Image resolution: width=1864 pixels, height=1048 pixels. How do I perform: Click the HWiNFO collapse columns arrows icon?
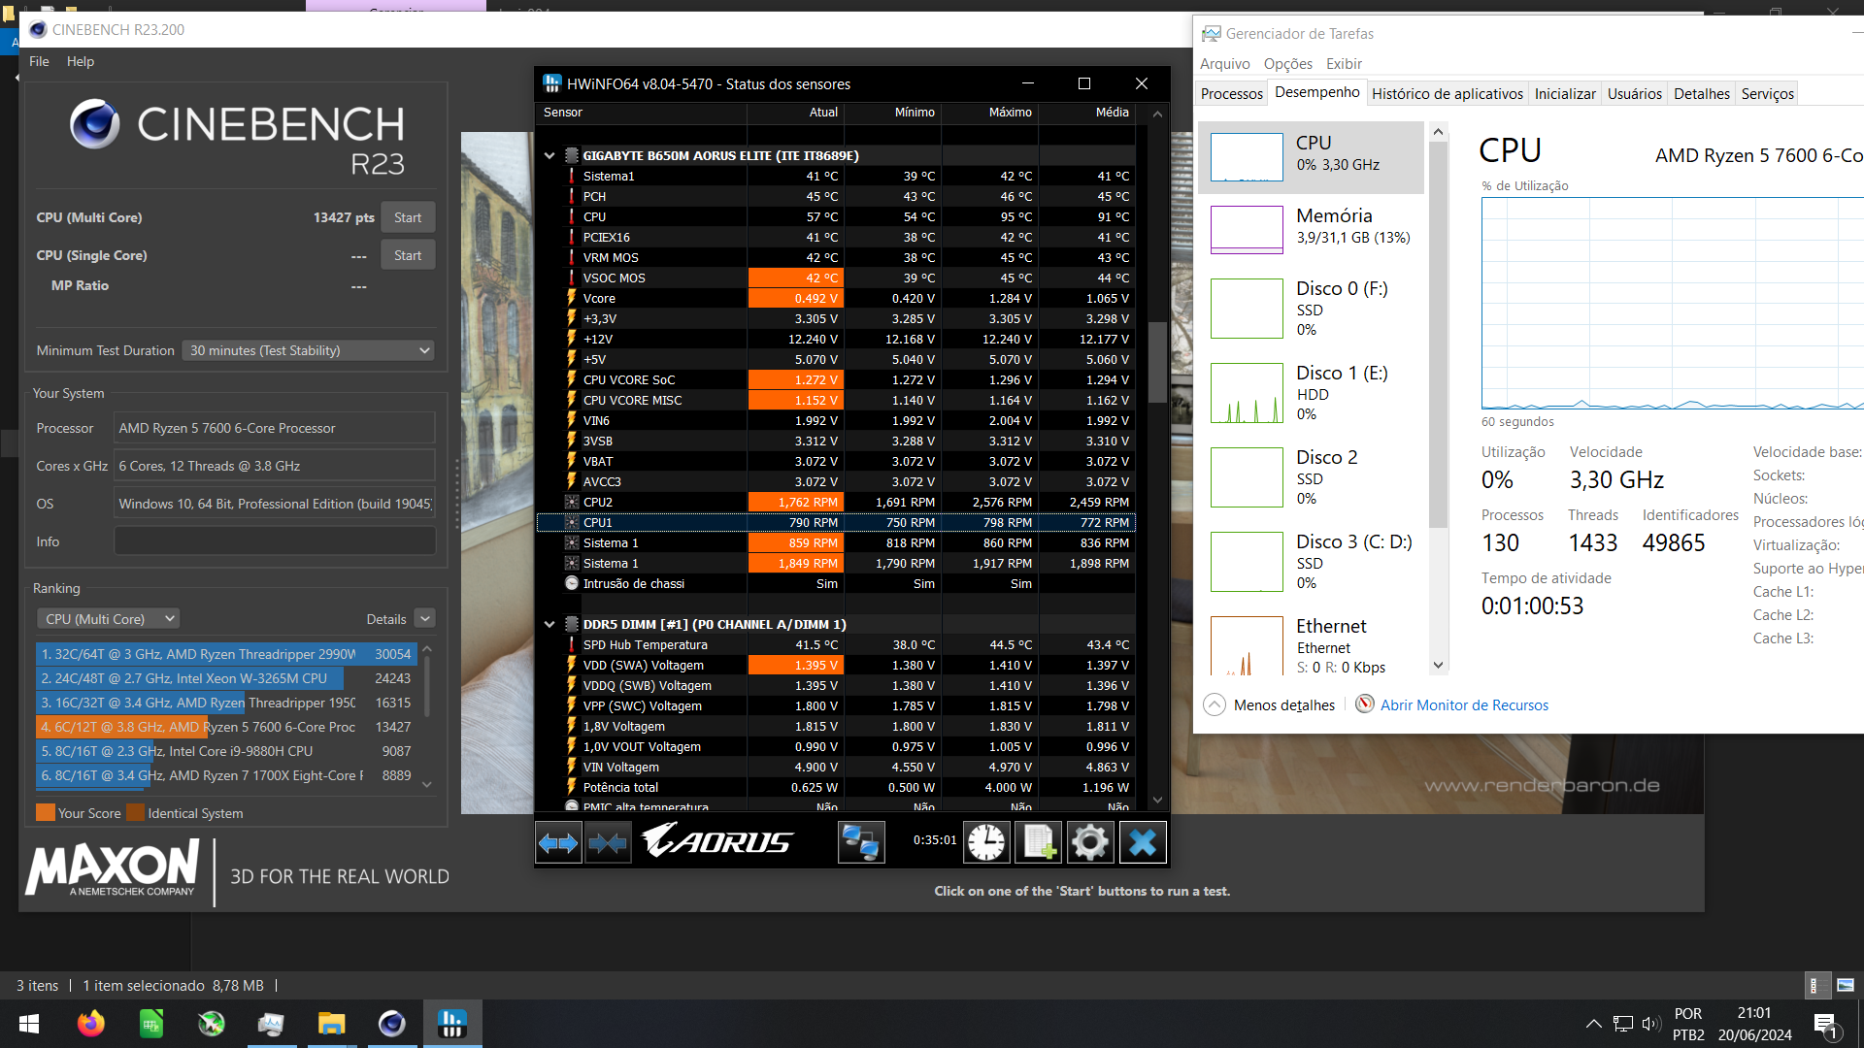coord(608,842)
